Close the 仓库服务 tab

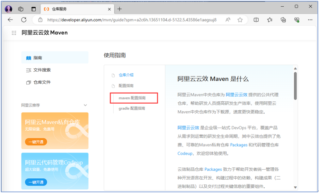tap(109, 10)
